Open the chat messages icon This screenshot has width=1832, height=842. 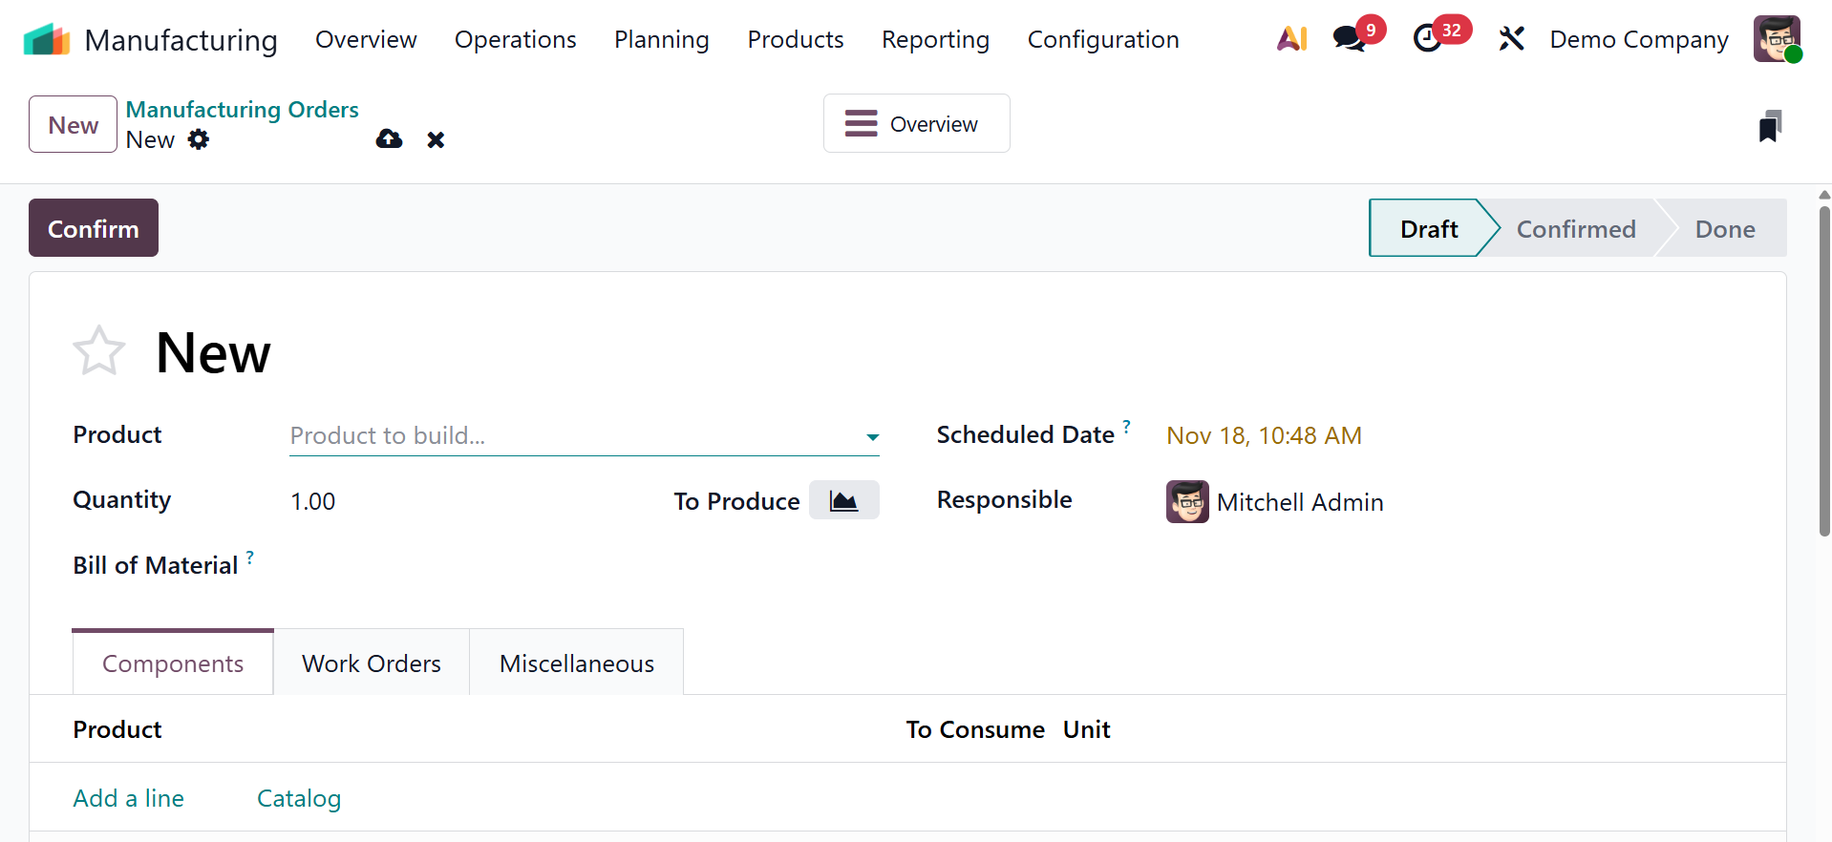(x=1349, y=39)
